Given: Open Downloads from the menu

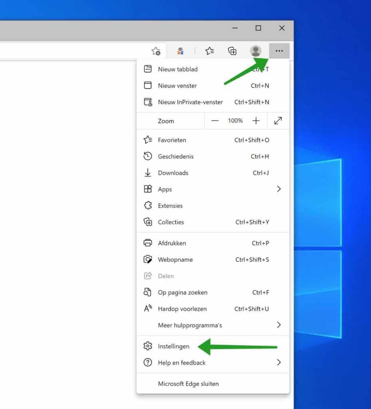Looking at the screenshot, I should coord(173,173).
